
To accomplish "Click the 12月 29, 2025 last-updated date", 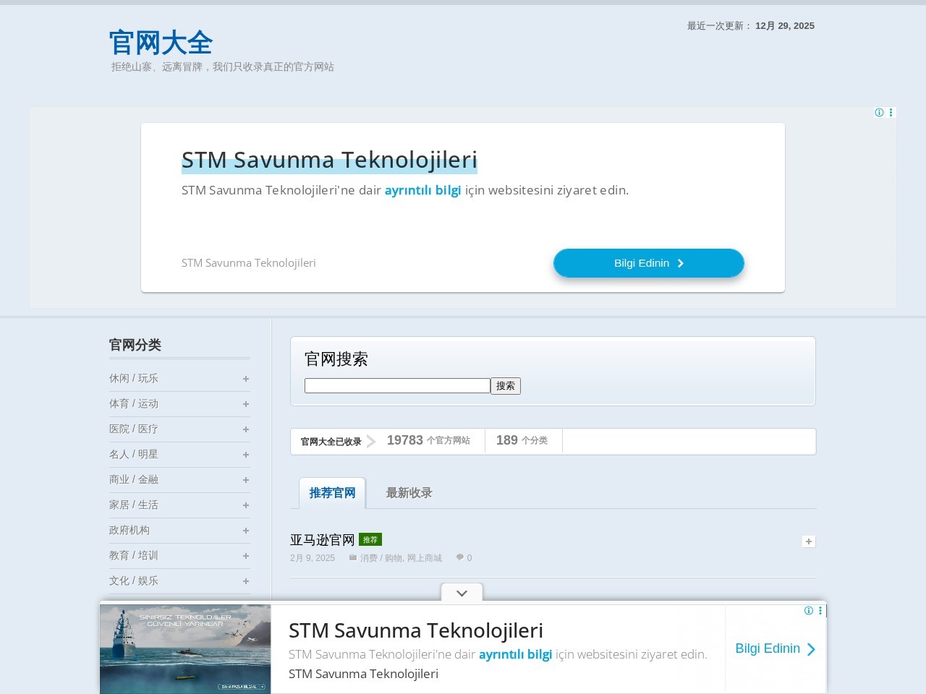I will pyautogui.click(x=785, y=26).
